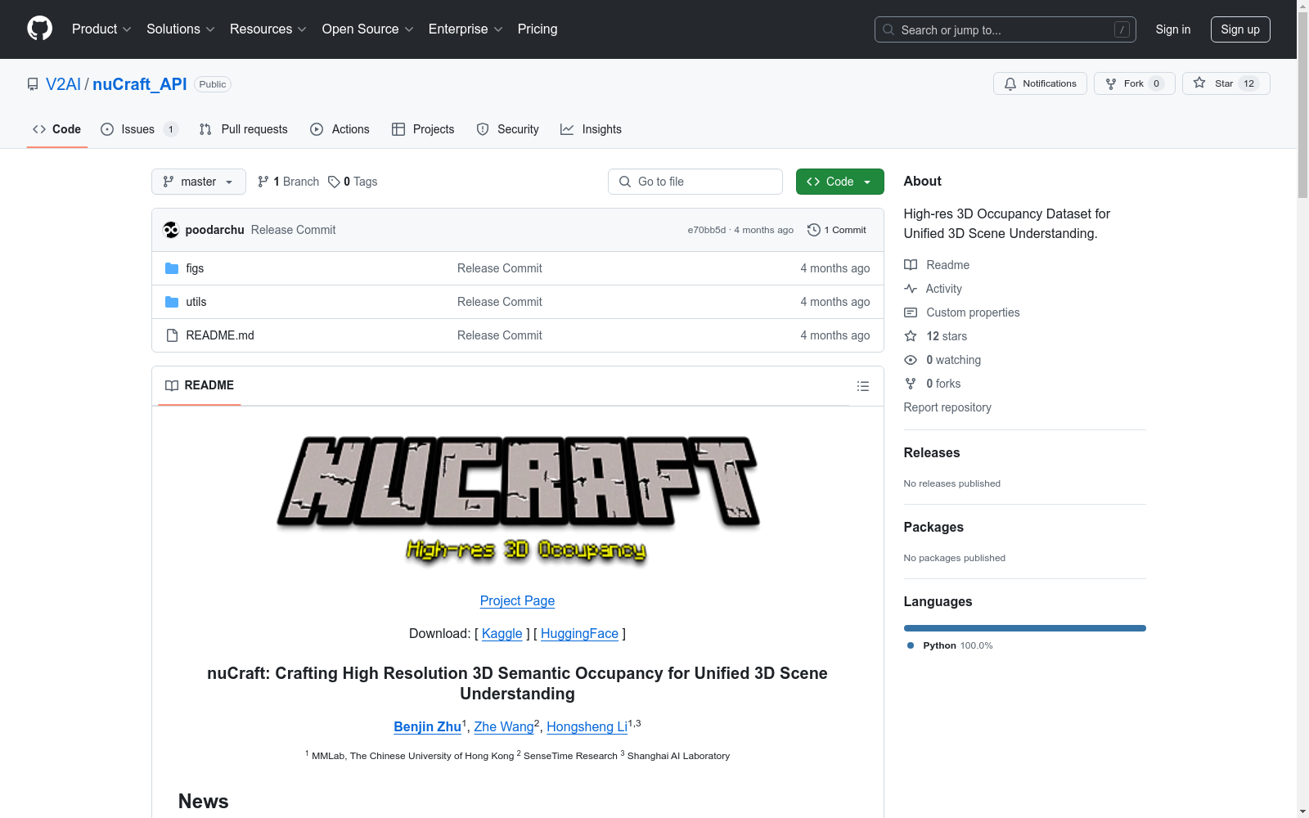
Task: Click the commit history clock icon
Action: (814, 230)
